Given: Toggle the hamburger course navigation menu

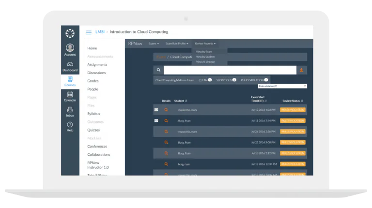Looking at the screenshot, I should pos(89,32).
